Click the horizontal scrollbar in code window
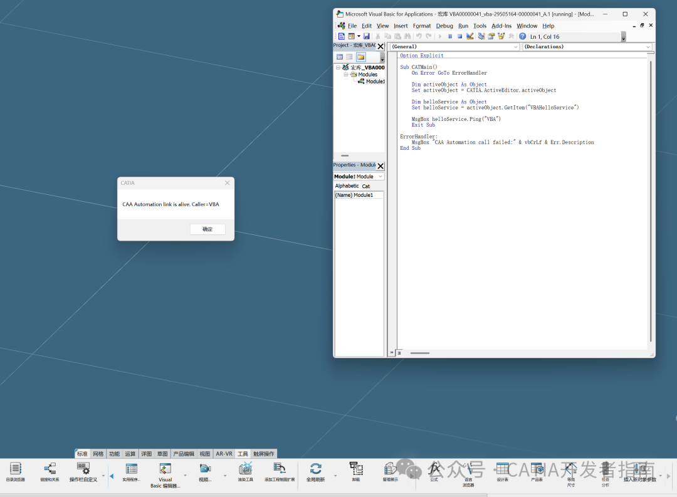This screenshot has width=677, height=497. (419, 353)
